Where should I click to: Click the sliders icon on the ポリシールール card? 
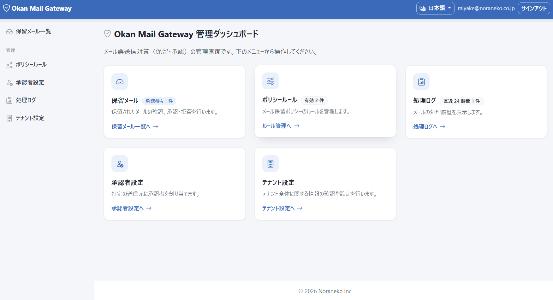point(271,81)
